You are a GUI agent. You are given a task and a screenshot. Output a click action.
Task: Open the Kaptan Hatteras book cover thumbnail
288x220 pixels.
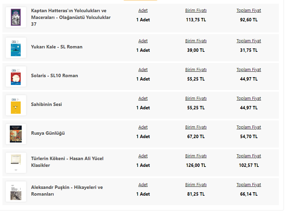(16, 17)
